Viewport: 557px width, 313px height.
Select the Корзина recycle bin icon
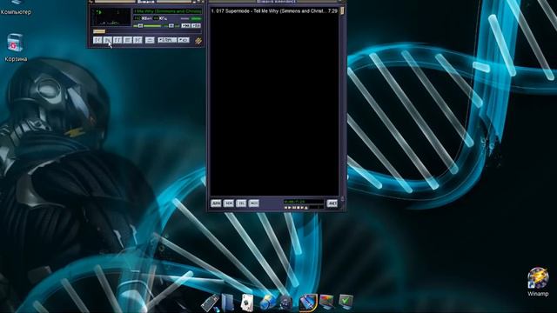pos(16,48)
